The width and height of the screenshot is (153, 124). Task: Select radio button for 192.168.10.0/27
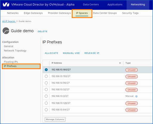46,96
